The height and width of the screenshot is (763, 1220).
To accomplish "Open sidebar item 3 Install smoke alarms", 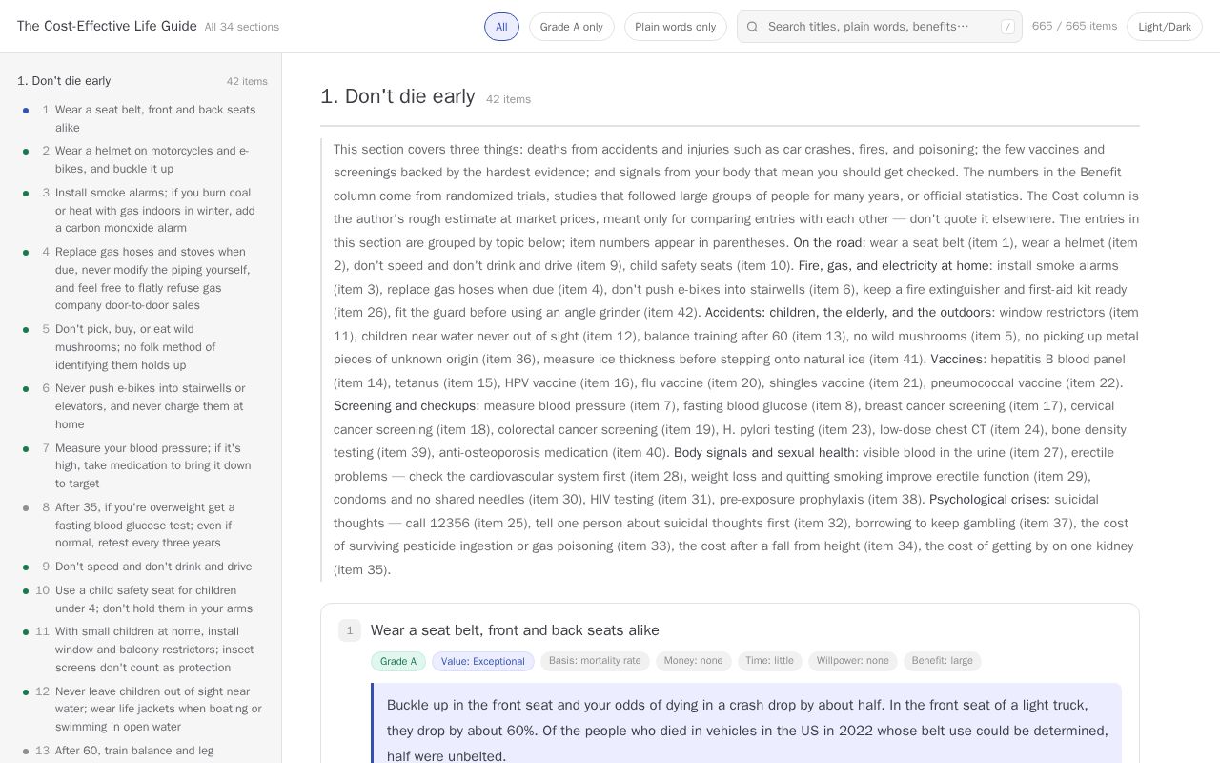I will (x=142, y=211).
